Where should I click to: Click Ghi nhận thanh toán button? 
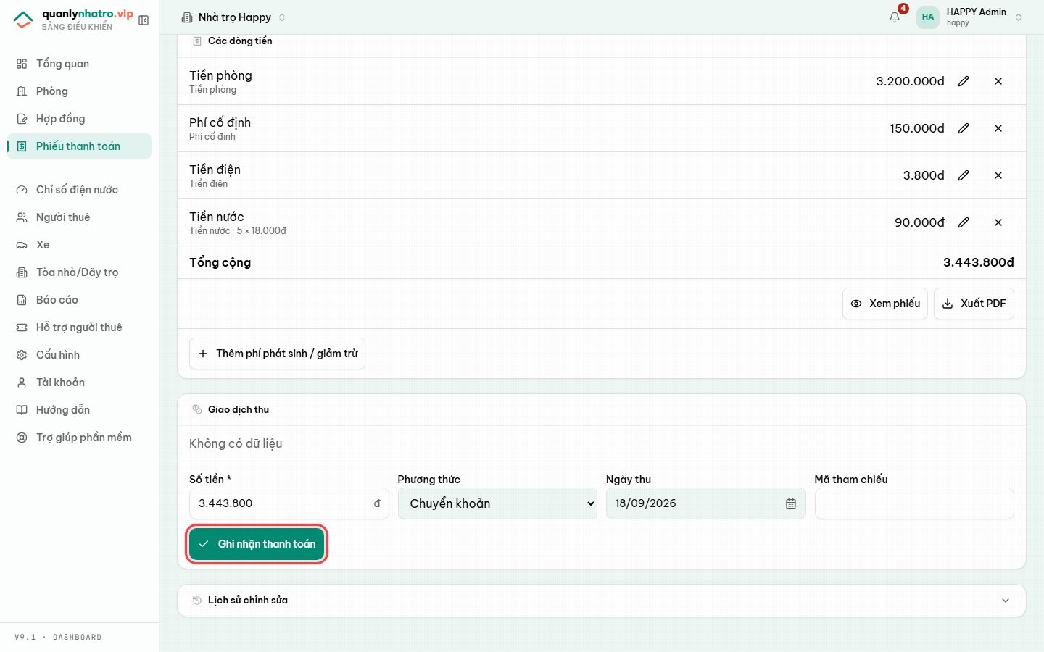click(257, 544)
